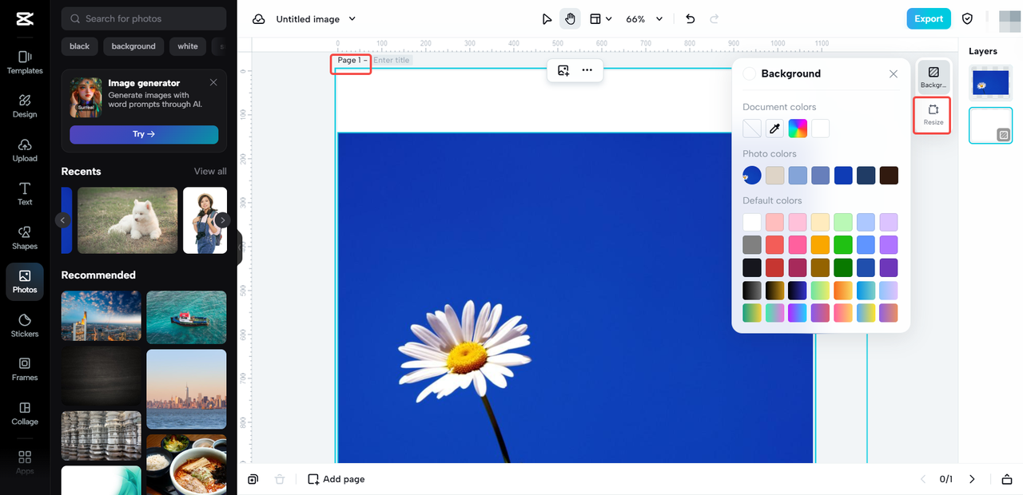
Task: Click View all recents
Action: click(210, 172)
